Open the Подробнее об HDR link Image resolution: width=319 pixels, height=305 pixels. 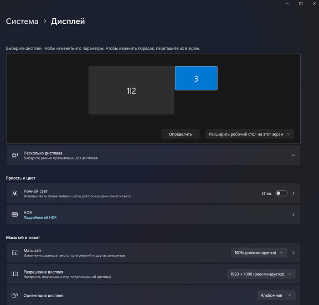(x=40, y=218)
